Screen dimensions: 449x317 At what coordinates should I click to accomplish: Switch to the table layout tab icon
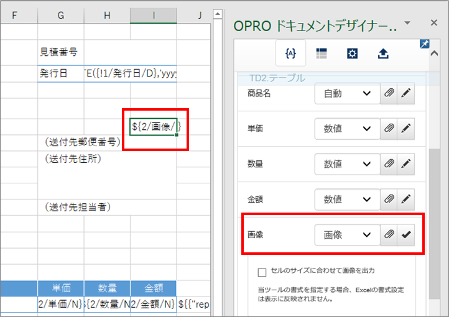tap(321, 54)
